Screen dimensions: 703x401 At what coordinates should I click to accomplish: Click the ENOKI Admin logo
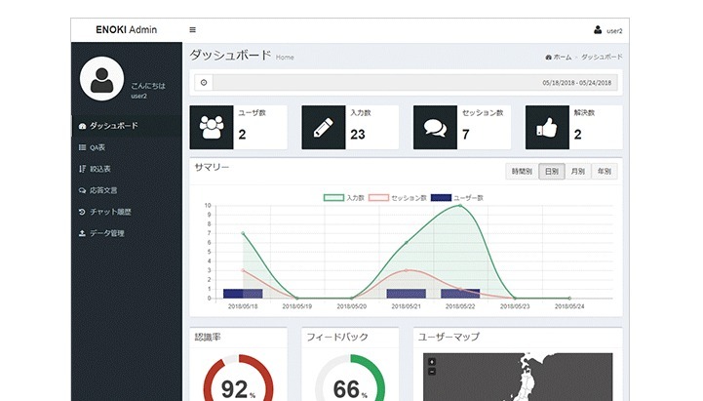click(127, 29)
